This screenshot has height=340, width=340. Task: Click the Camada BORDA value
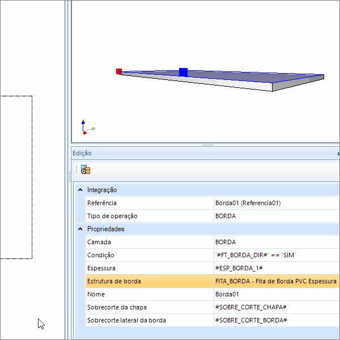[x=226, y=242]
